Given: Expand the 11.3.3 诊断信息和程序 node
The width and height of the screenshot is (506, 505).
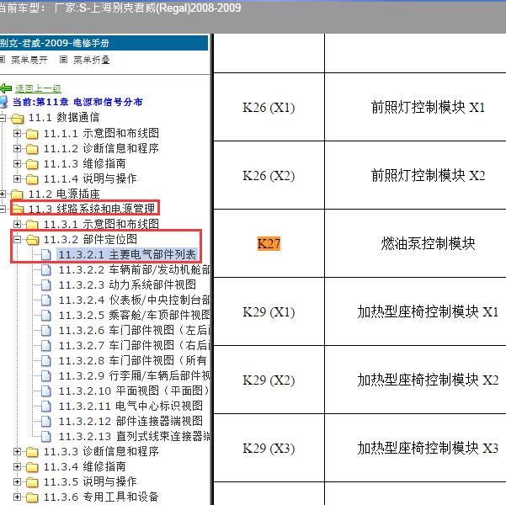Looking at the screenshot, I should coord(17,451).
